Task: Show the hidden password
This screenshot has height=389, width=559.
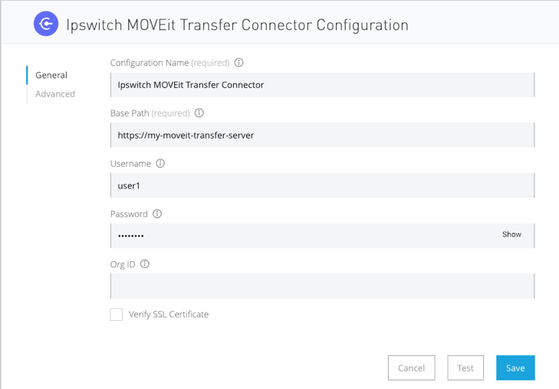Action: tap(511, 234)
